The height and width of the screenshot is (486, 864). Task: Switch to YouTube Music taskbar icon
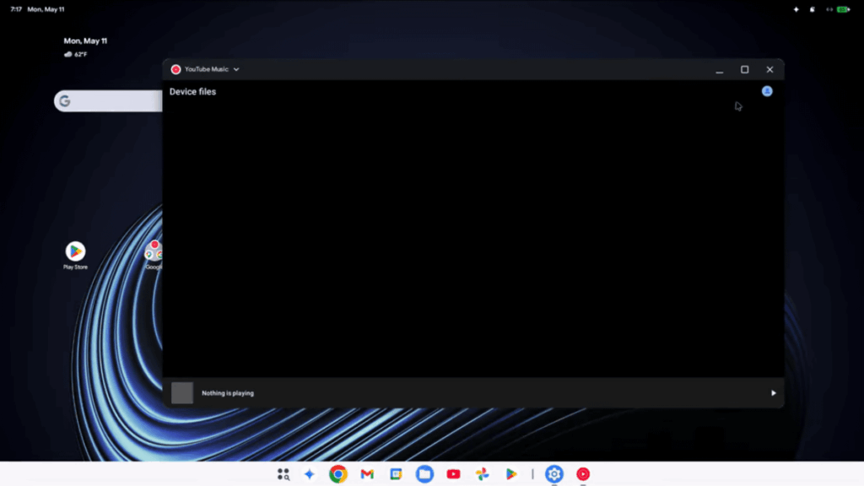coord(583,474)
